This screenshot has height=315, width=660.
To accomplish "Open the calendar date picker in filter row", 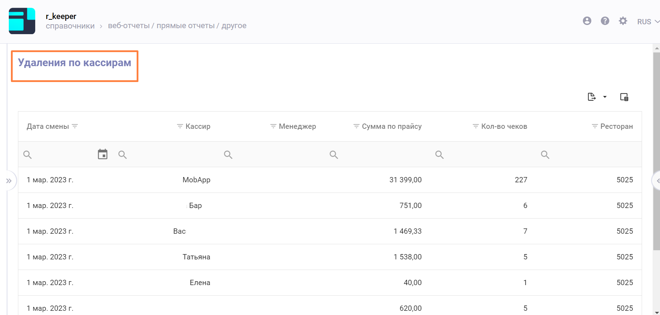I will [102, 154].
